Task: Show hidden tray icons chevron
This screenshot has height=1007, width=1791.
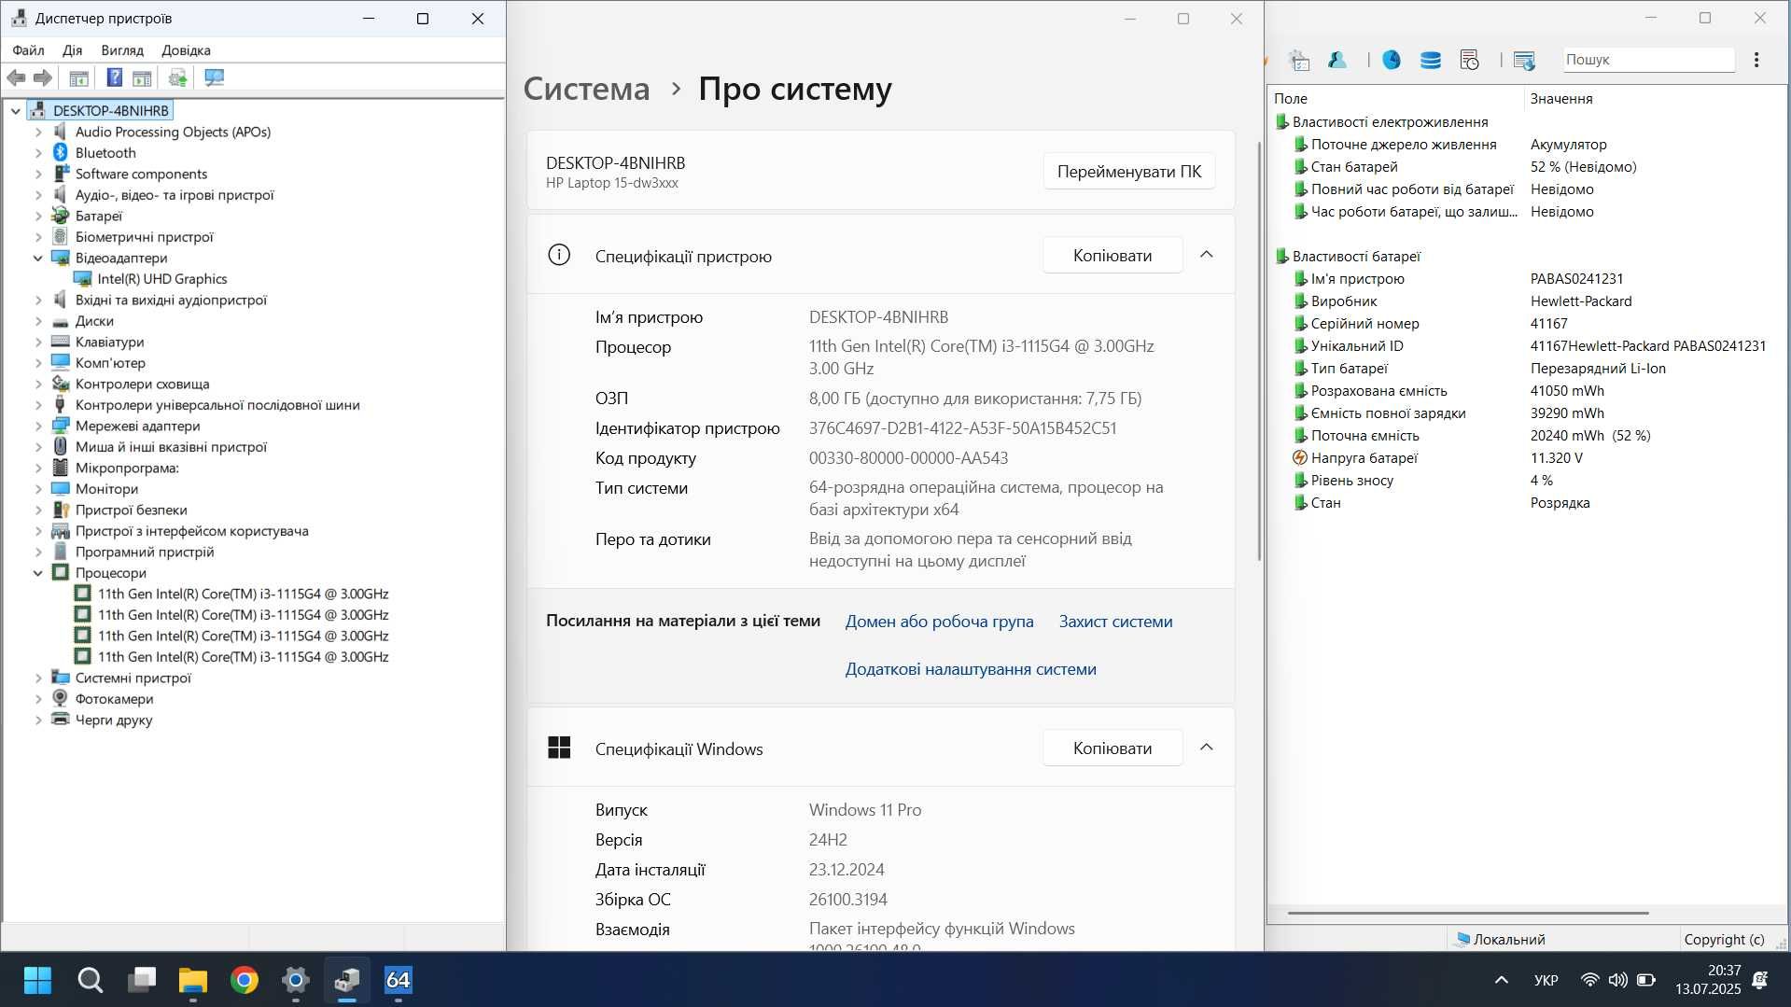Action: click(1502, 980)
